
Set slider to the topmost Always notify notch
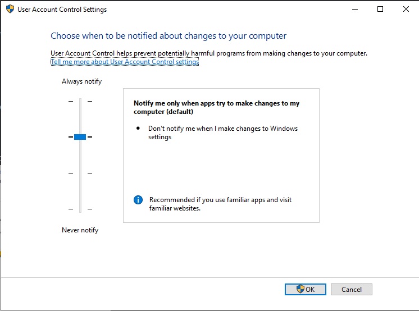pyautogui.click(x=80, y=101)
